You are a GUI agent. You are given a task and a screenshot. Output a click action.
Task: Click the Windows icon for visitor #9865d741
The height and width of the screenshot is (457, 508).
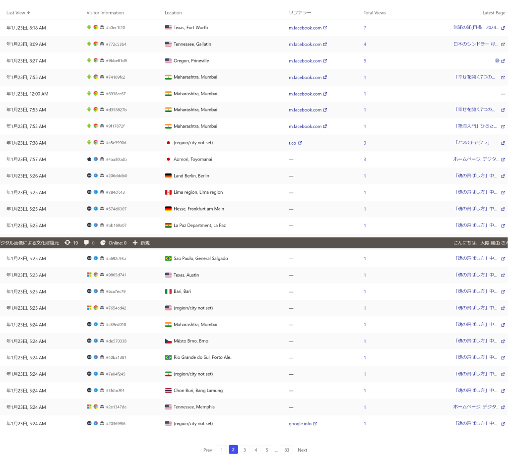(89, 275)
